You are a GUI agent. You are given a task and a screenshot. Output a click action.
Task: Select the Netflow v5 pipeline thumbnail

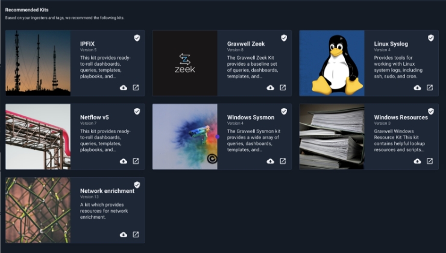tap(38, 137)
